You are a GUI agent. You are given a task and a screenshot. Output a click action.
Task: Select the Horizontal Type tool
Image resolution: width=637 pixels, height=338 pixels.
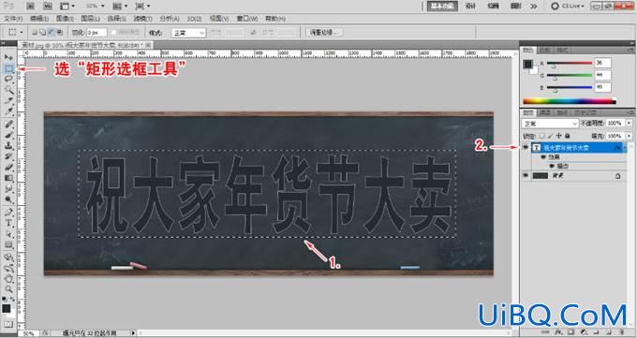pyautogui.click(x=8, y=223)
